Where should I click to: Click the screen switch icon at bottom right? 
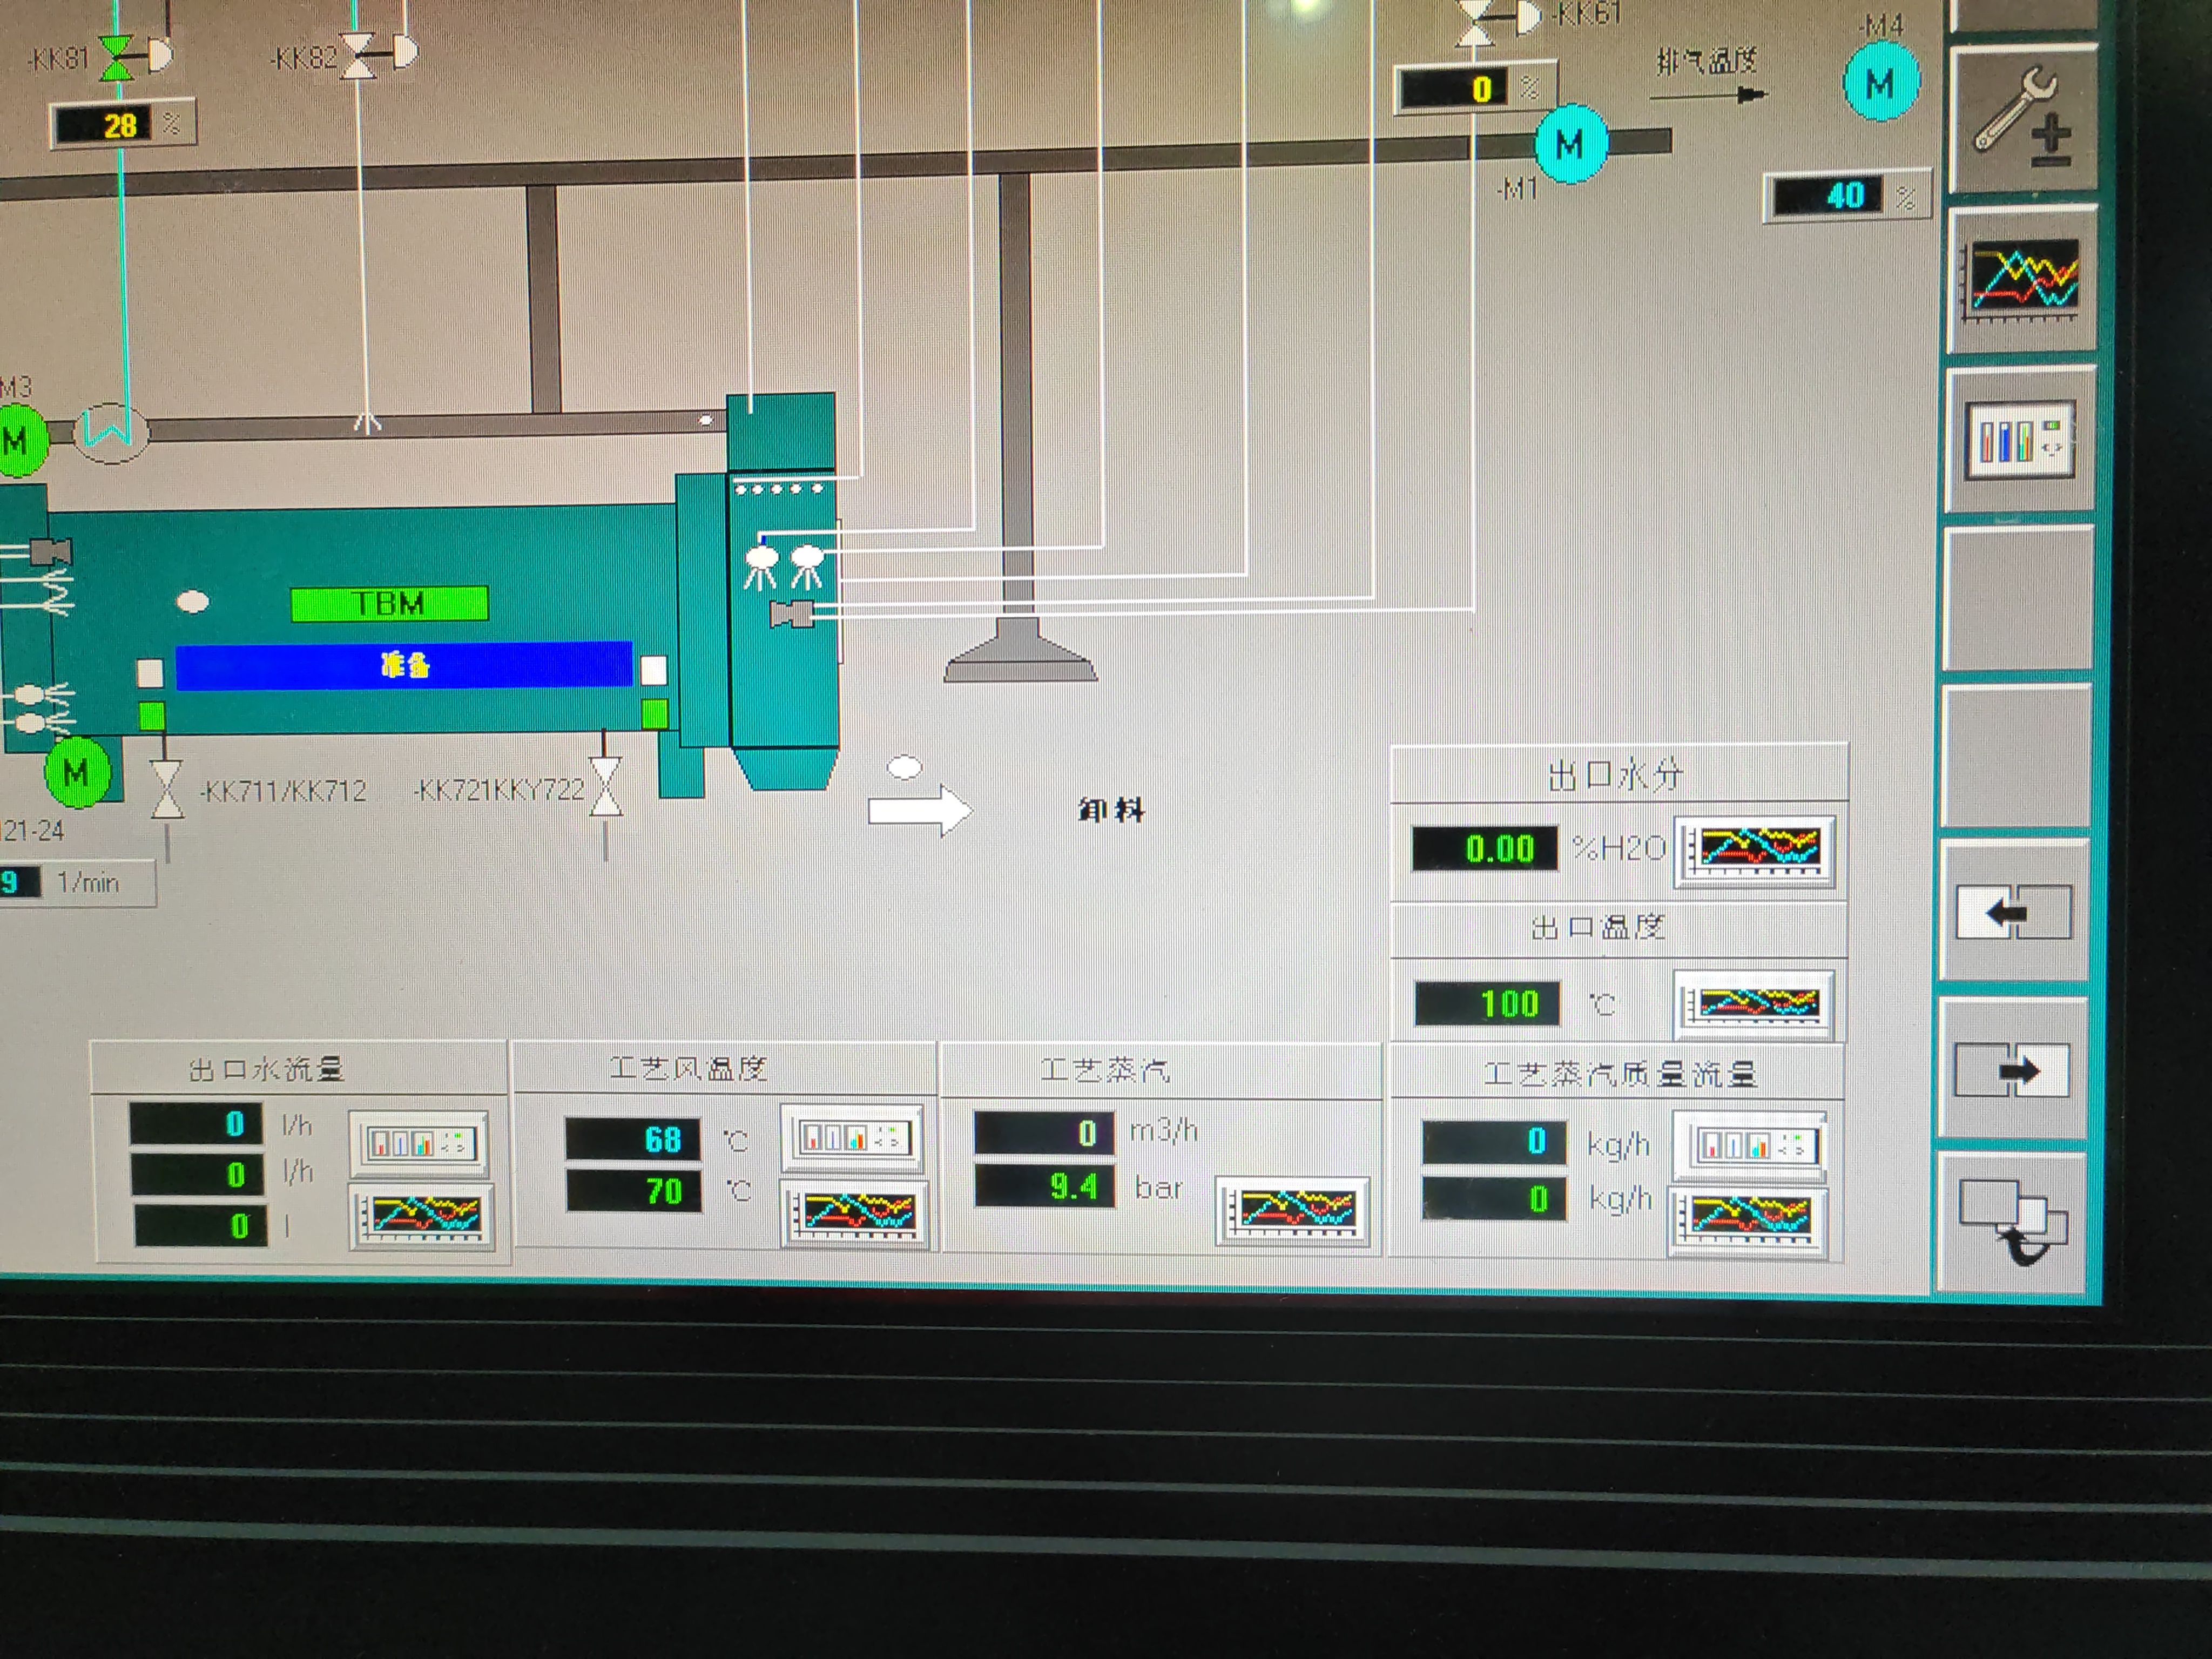pos(2012,1222)
